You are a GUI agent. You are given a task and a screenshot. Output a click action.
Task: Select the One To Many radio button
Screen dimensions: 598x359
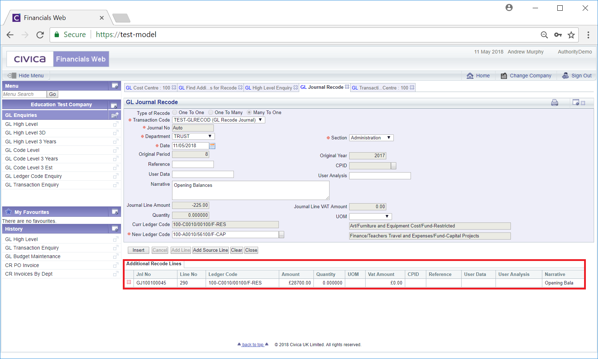(211, 112)
